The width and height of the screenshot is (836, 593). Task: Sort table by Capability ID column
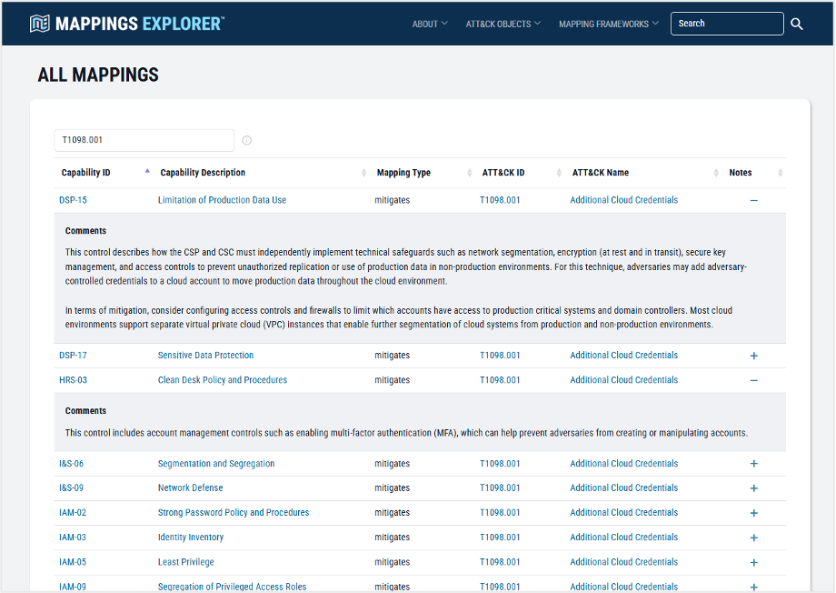click(x=86, y=173)
